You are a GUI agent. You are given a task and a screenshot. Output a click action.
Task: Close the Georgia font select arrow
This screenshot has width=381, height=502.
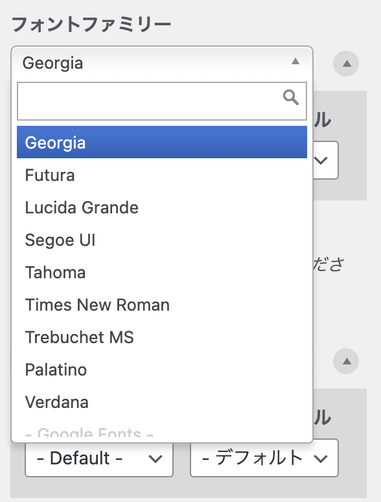coord(295,61)
